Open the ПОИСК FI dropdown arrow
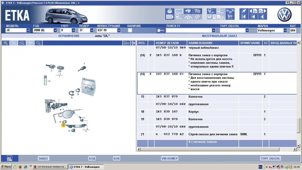Viewport: 302px width, 170px height. 214,30
